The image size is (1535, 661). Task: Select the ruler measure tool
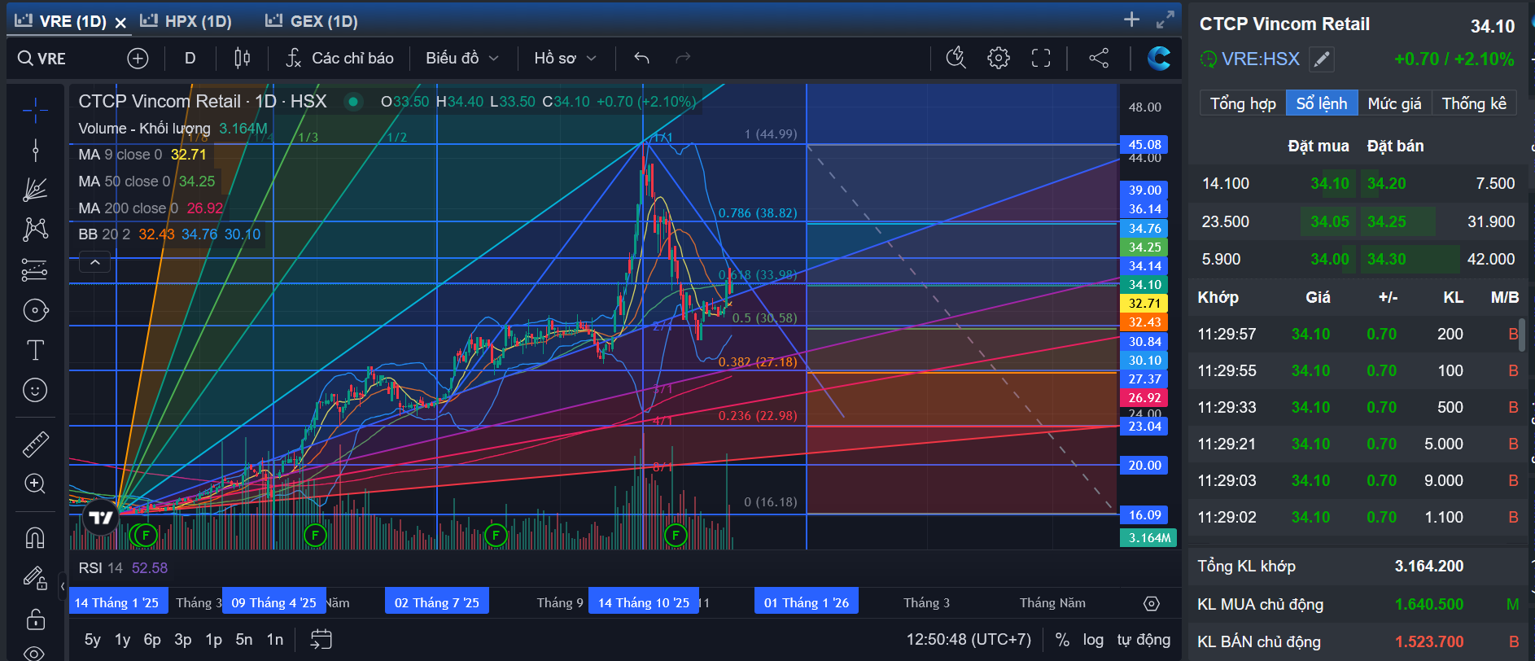[x=35, y=444]
